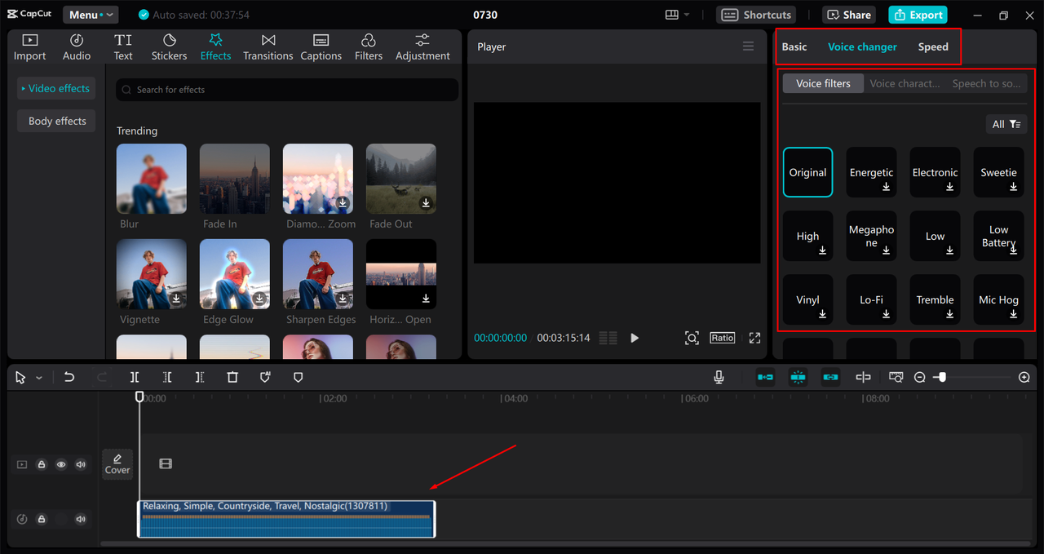Open the Stickers tab

pos(169,47)
